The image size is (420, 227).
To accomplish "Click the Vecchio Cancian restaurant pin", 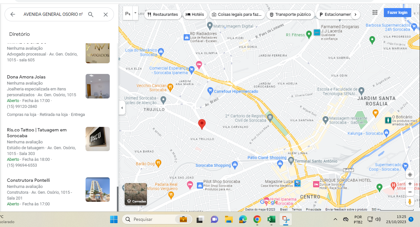I will pos(170,87).
